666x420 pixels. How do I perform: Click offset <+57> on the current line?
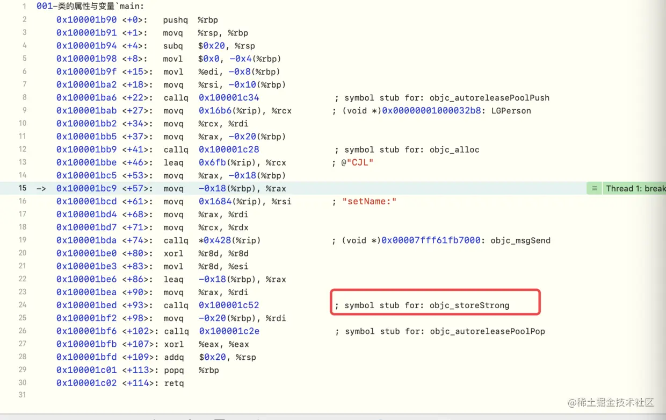click(136, 188)
